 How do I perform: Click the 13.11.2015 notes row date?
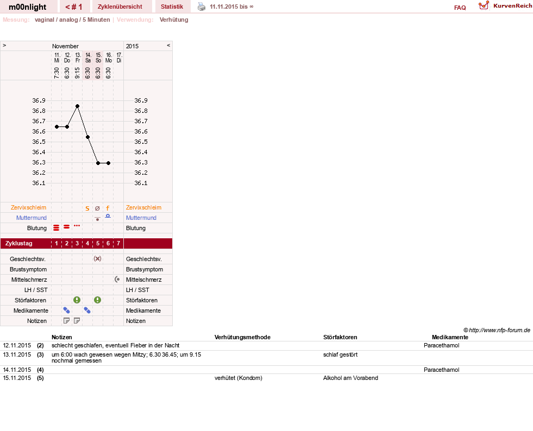click(17, 354)
